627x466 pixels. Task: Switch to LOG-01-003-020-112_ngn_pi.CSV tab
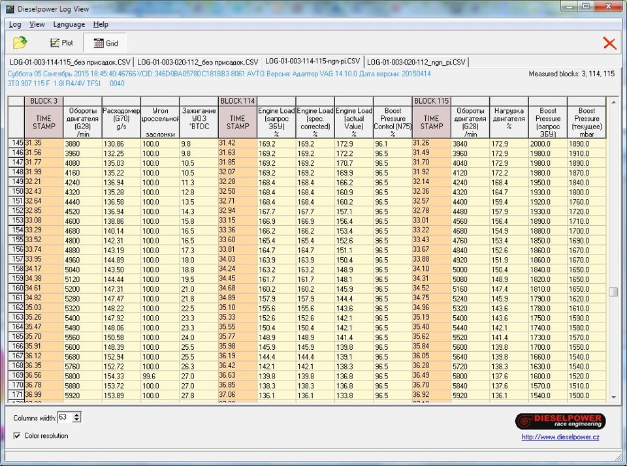[416, 62]
